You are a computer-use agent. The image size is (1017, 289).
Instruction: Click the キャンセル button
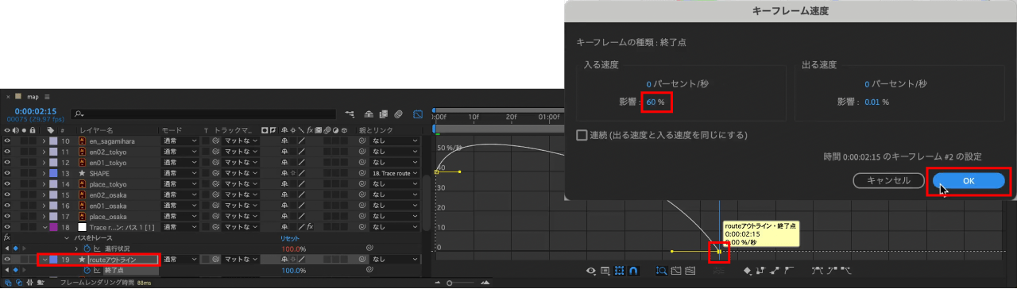888,180
